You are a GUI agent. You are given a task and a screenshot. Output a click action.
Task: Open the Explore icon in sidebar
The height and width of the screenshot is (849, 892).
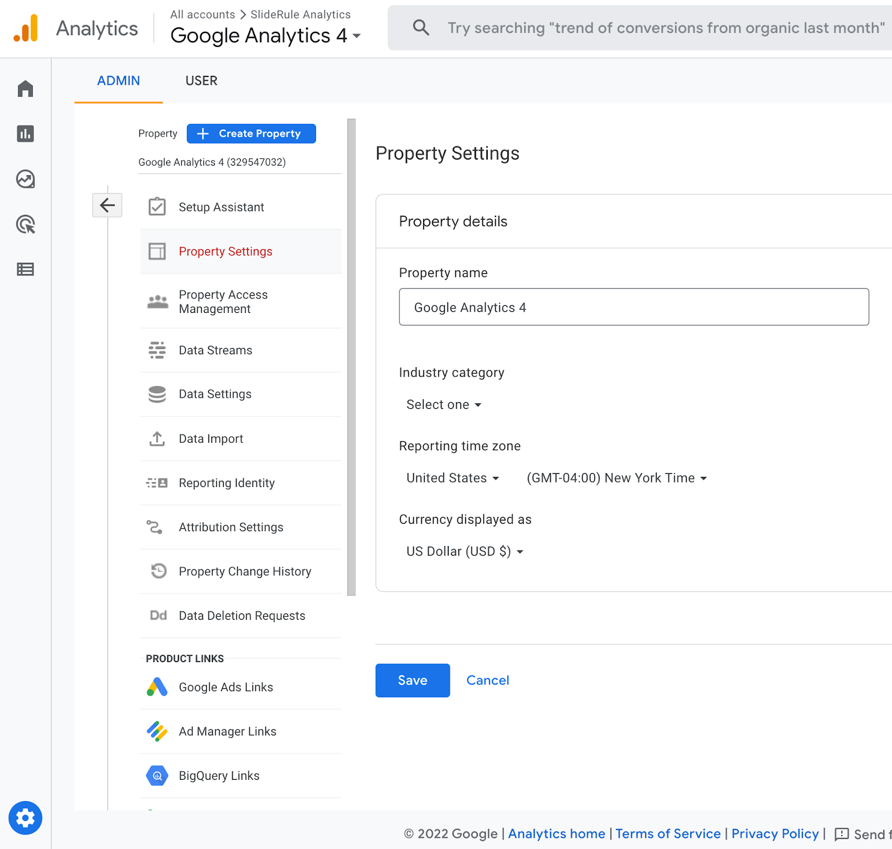pos(26,179)
